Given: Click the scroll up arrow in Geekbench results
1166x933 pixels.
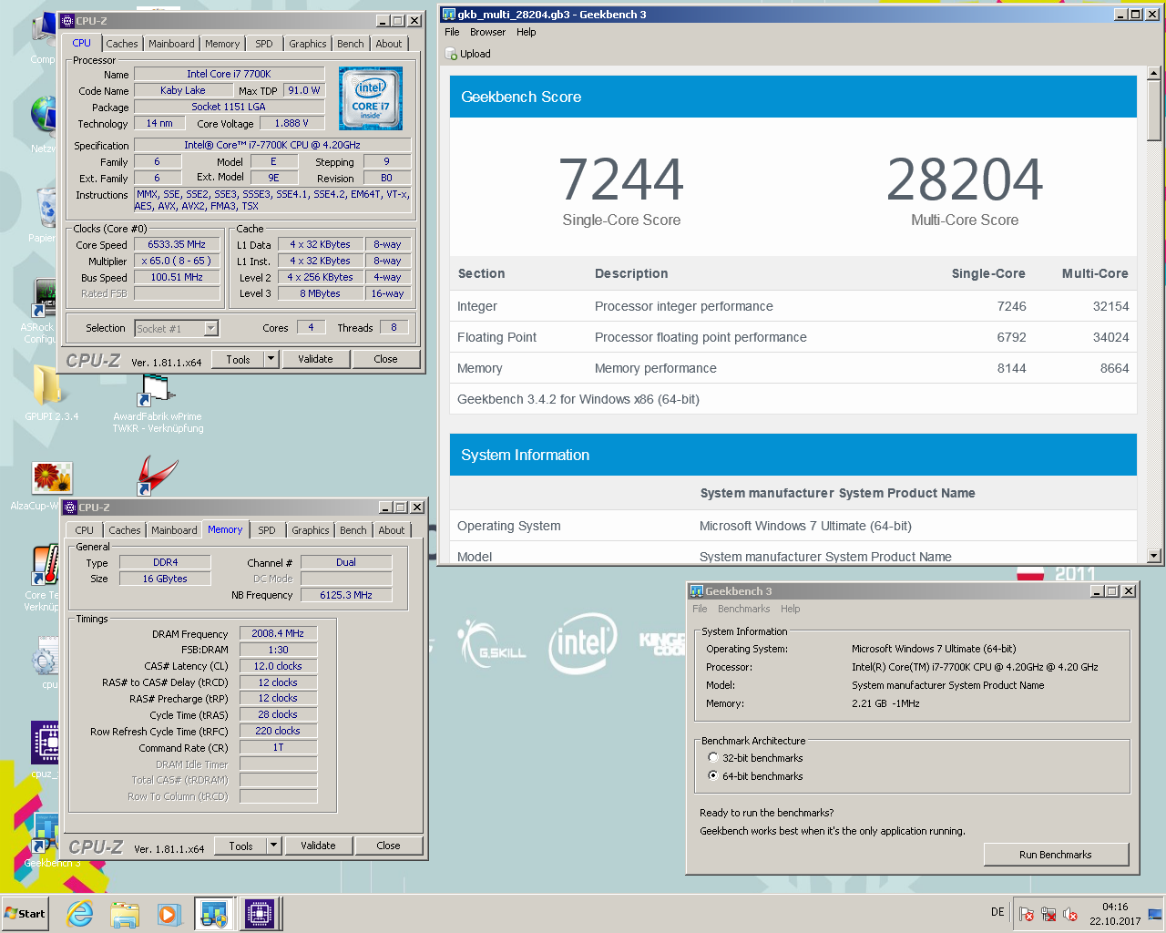Looking at the screenshot, I should click(1154, 73).
